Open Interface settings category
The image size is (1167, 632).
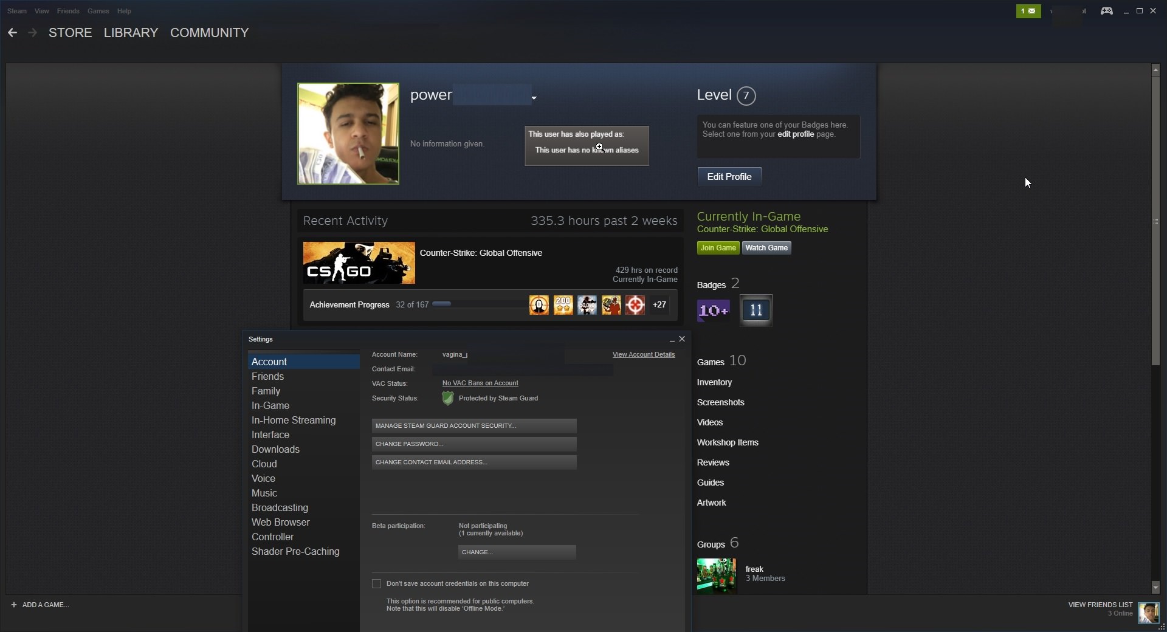coord(304,435)
